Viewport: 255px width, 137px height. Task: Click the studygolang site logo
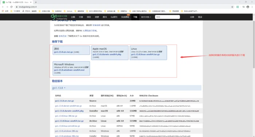pyautogui.click(x=59, y=17)
